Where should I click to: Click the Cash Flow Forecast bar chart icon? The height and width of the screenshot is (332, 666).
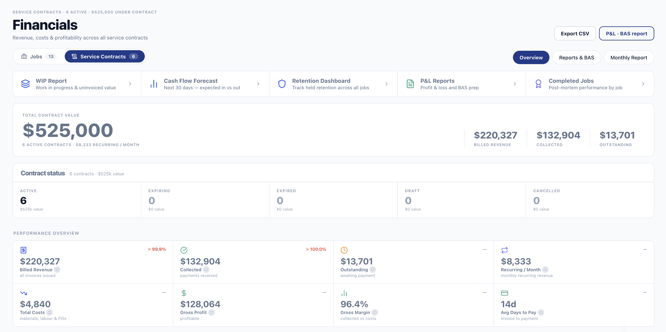point(154,84)
